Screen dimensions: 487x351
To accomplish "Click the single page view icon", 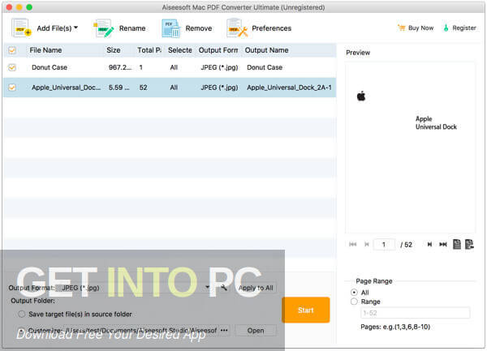I will pyautogui.click(x=457, y=244).
